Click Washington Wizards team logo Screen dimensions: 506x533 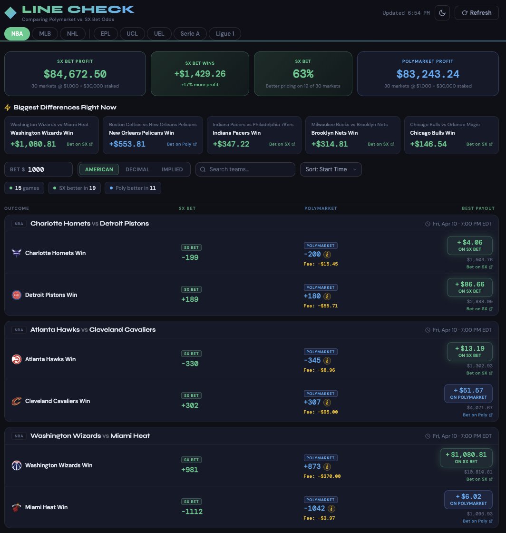[x=16, y=465]
